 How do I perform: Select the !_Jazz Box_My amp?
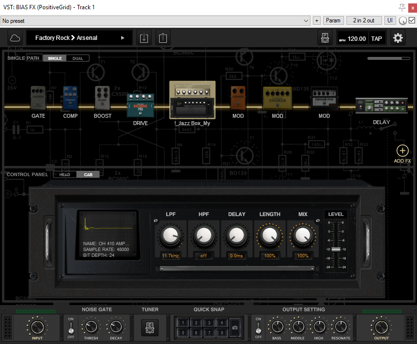click(192, 100)
